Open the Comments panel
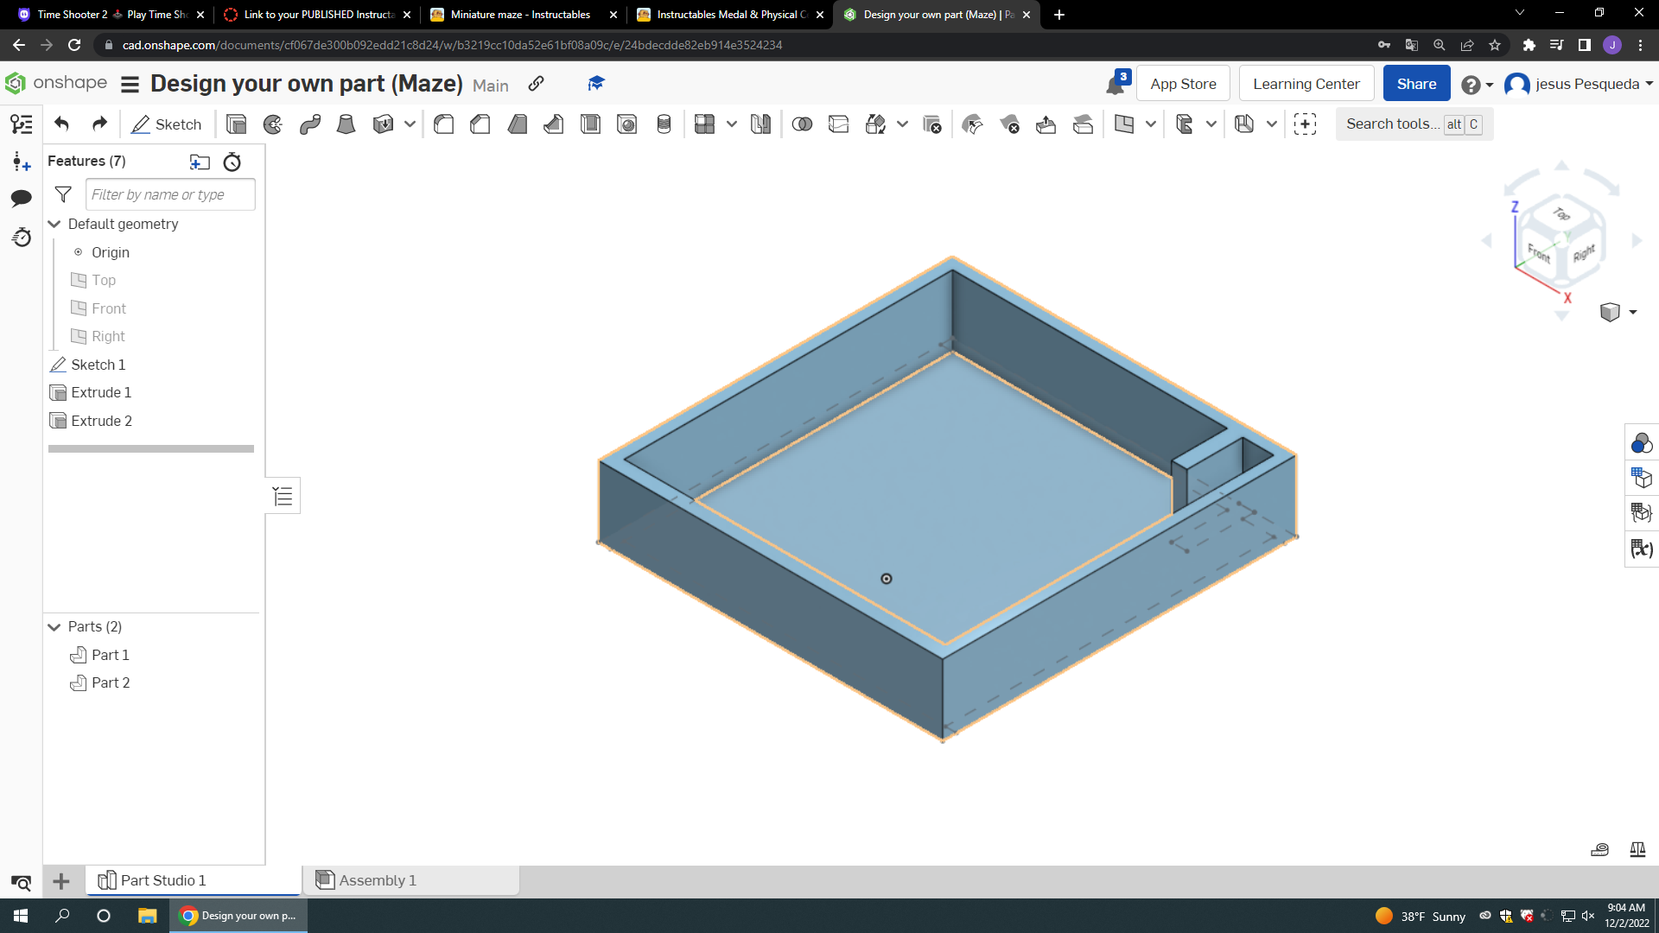The width and height of the screenshot is (1659, 933). pyautogui.click(x=22, y=198)
